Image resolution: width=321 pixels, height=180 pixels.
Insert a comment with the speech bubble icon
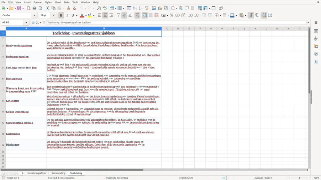(187, 8)
